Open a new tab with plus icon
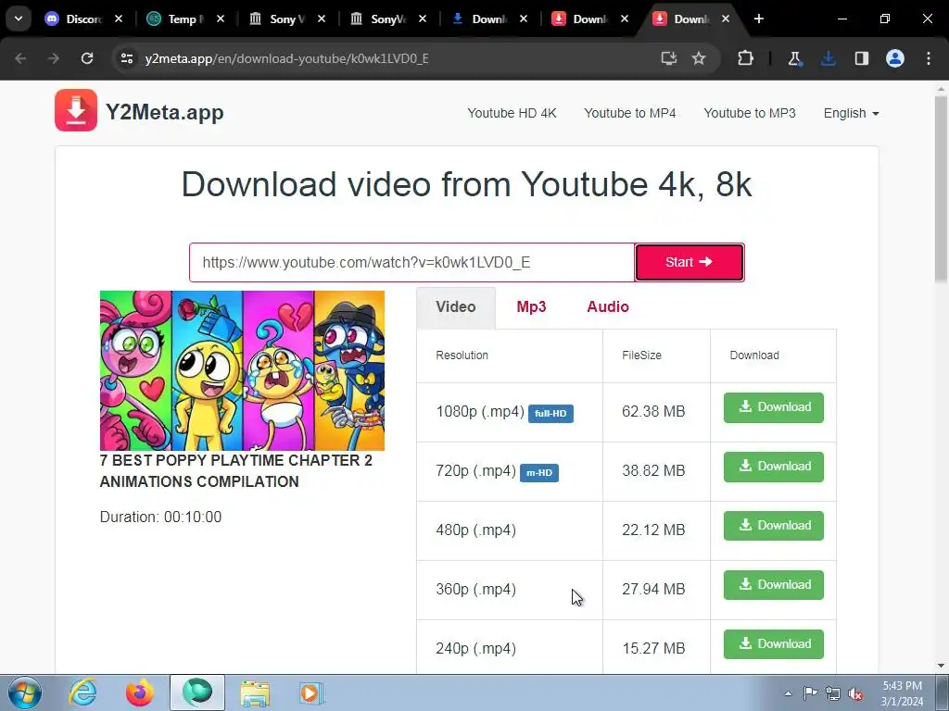This screenshot has height=711, width=949. coord(758,19)
